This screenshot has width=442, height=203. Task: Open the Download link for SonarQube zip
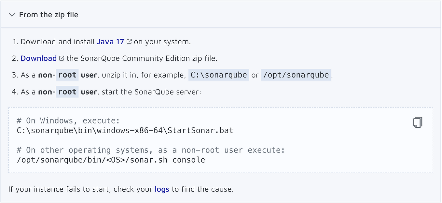39,58
